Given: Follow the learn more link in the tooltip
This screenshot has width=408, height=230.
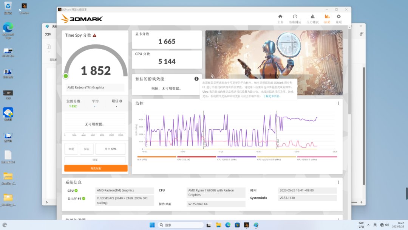Looking at the screenshot, I should (271, 96).
